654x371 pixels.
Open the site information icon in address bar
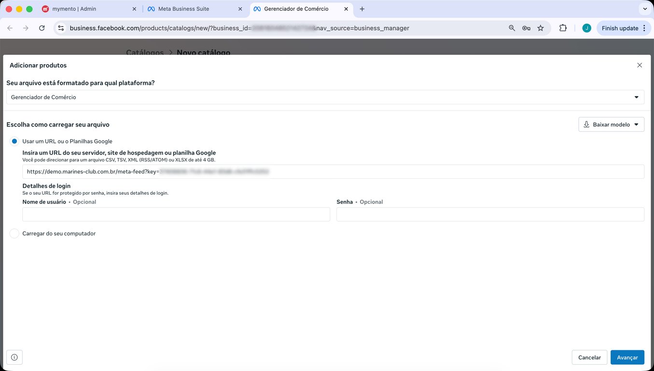61,28
